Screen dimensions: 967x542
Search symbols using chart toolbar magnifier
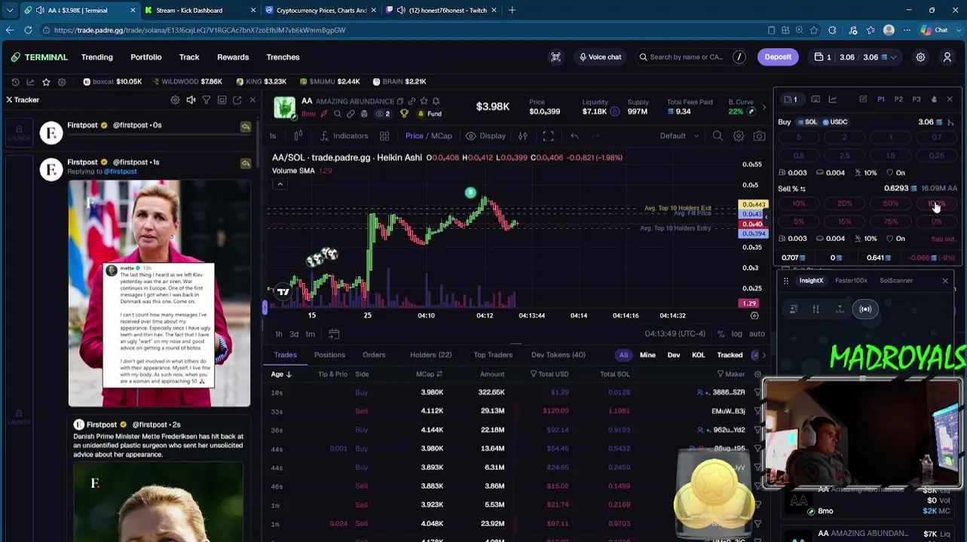click(718, 136)
